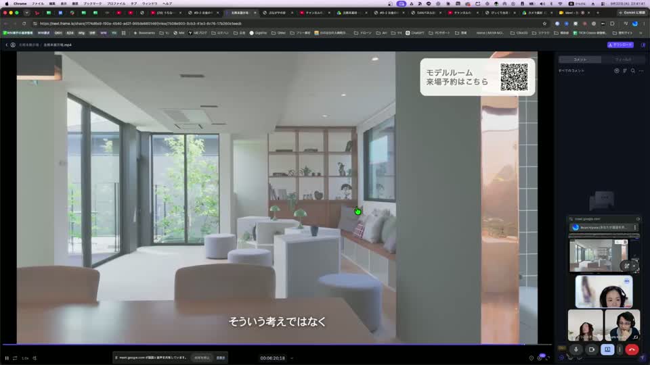The width and height of the screenshot is (650, 365).
Task: Toggle loop playback in the player
Action: pyautogui.click(x=15, y=358)
